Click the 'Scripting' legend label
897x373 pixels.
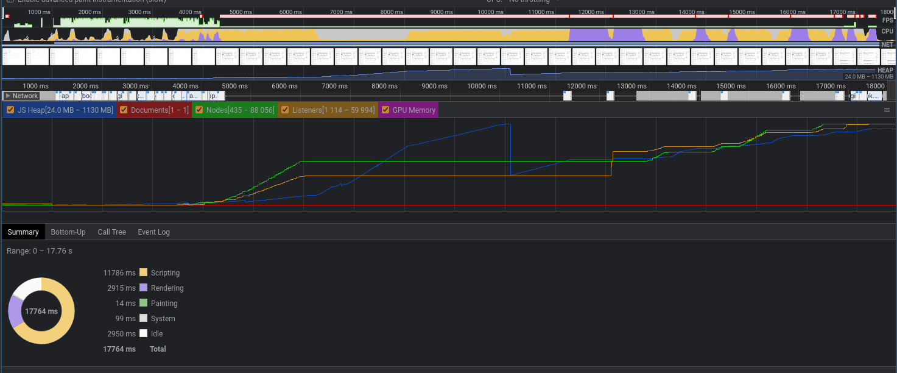tap(165, 273)
